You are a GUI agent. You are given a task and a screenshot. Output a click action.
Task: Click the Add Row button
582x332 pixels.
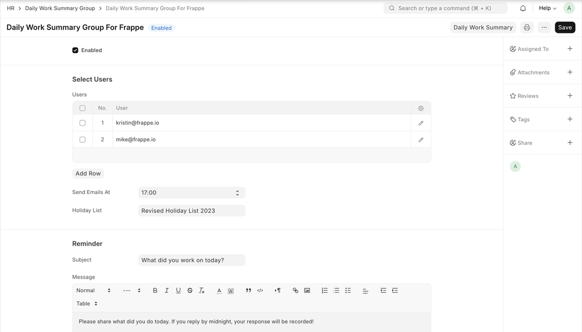point(88,174)
